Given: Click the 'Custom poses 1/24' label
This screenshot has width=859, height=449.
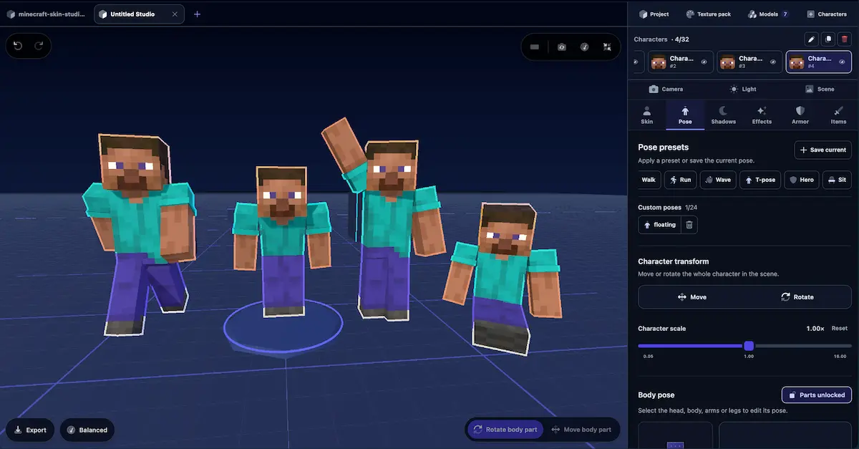Looking at the screenshot, I should pos(666,207).
